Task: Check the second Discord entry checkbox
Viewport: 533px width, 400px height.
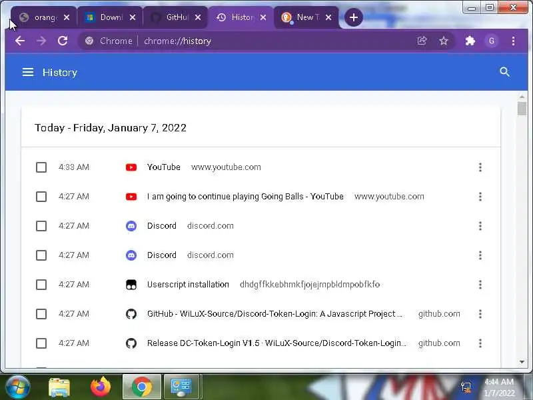Action: pyautogui.click(x=41, y=255)
